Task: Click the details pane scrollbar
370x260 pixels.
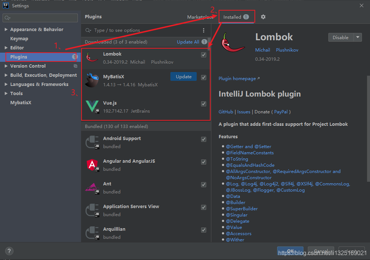Action: tap(368, 129)
